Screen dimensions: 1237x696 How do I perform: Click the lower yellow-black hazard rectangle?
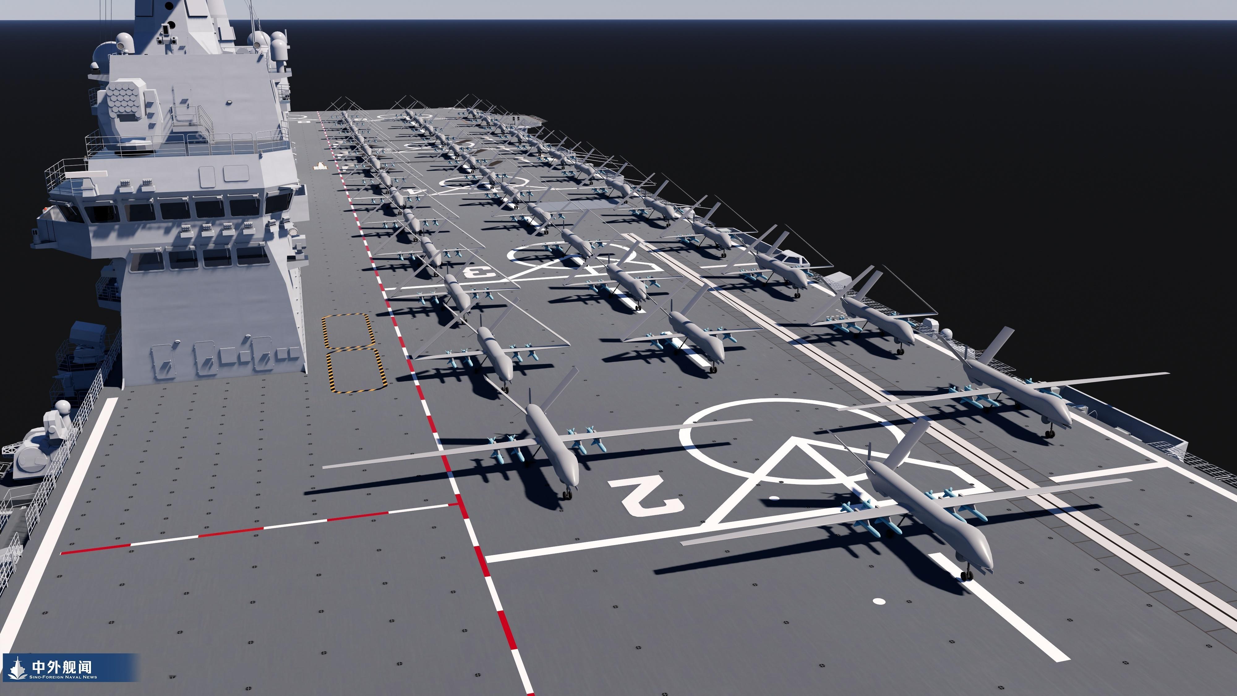click(356, 371)
